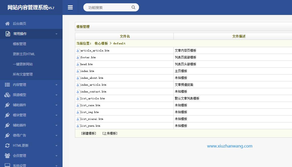Expand the 模块管理 dropdown arrow
The image size is (292, 167).
point(56,115)
